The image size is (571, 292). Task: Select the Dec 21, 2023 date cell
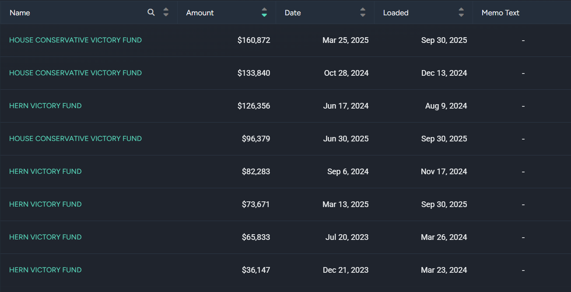pos(346,270)
